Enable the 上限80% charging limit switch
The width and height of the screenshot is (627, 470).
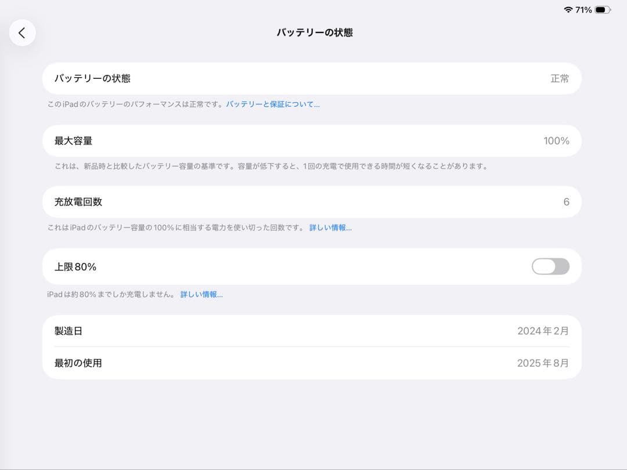click(x=549, y=266)
